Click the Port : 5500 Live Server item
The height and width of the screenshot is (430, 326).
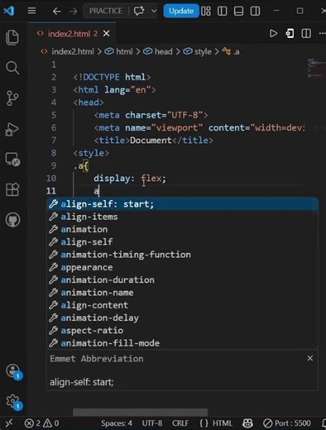coord(287,423)
